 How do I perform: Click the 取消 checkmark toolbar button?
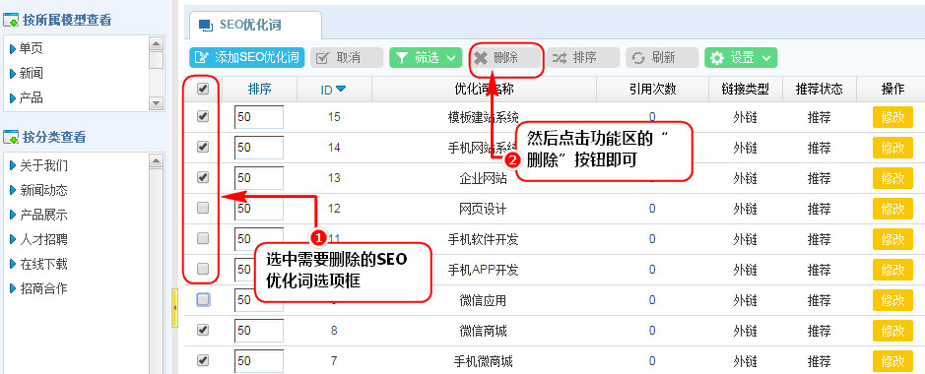click(x=347, y=58)
